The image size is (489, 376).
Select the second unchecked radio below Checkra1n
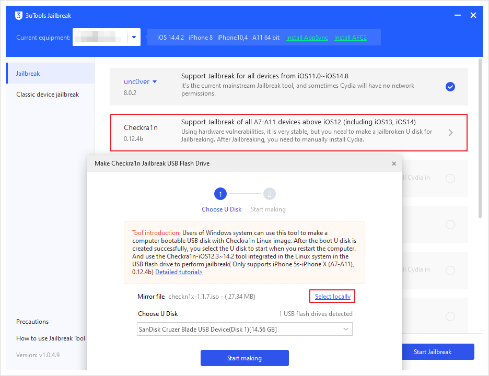tap(450, 225)
